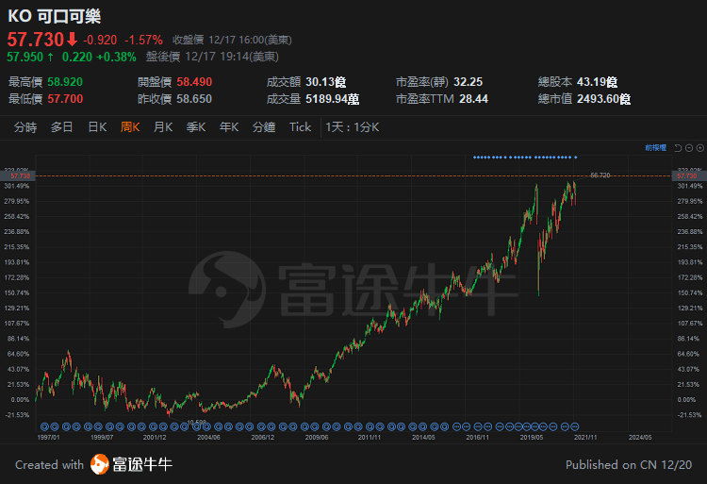Open the Tick chart tab
The height and width of the screenshot is (484, 707).
[x=300, y=127]
